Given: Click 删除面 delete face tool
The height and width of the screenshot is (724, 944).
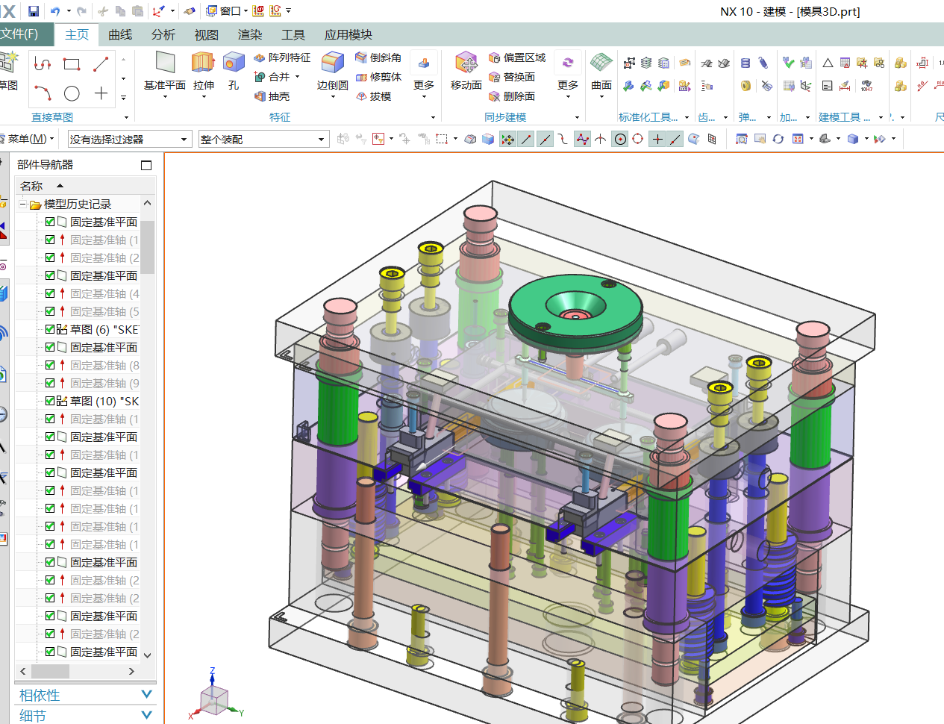Looking at the screenshot, I should 512,96.
